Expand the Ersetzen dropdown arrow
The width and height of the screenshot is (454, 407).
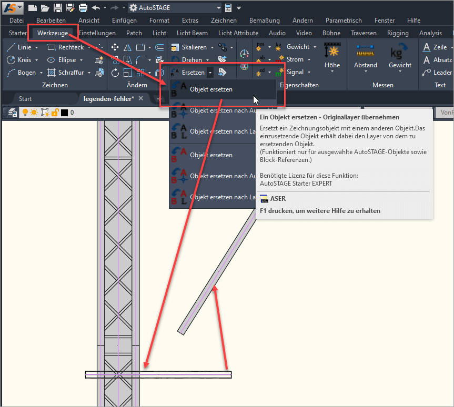tap(210, 73)
